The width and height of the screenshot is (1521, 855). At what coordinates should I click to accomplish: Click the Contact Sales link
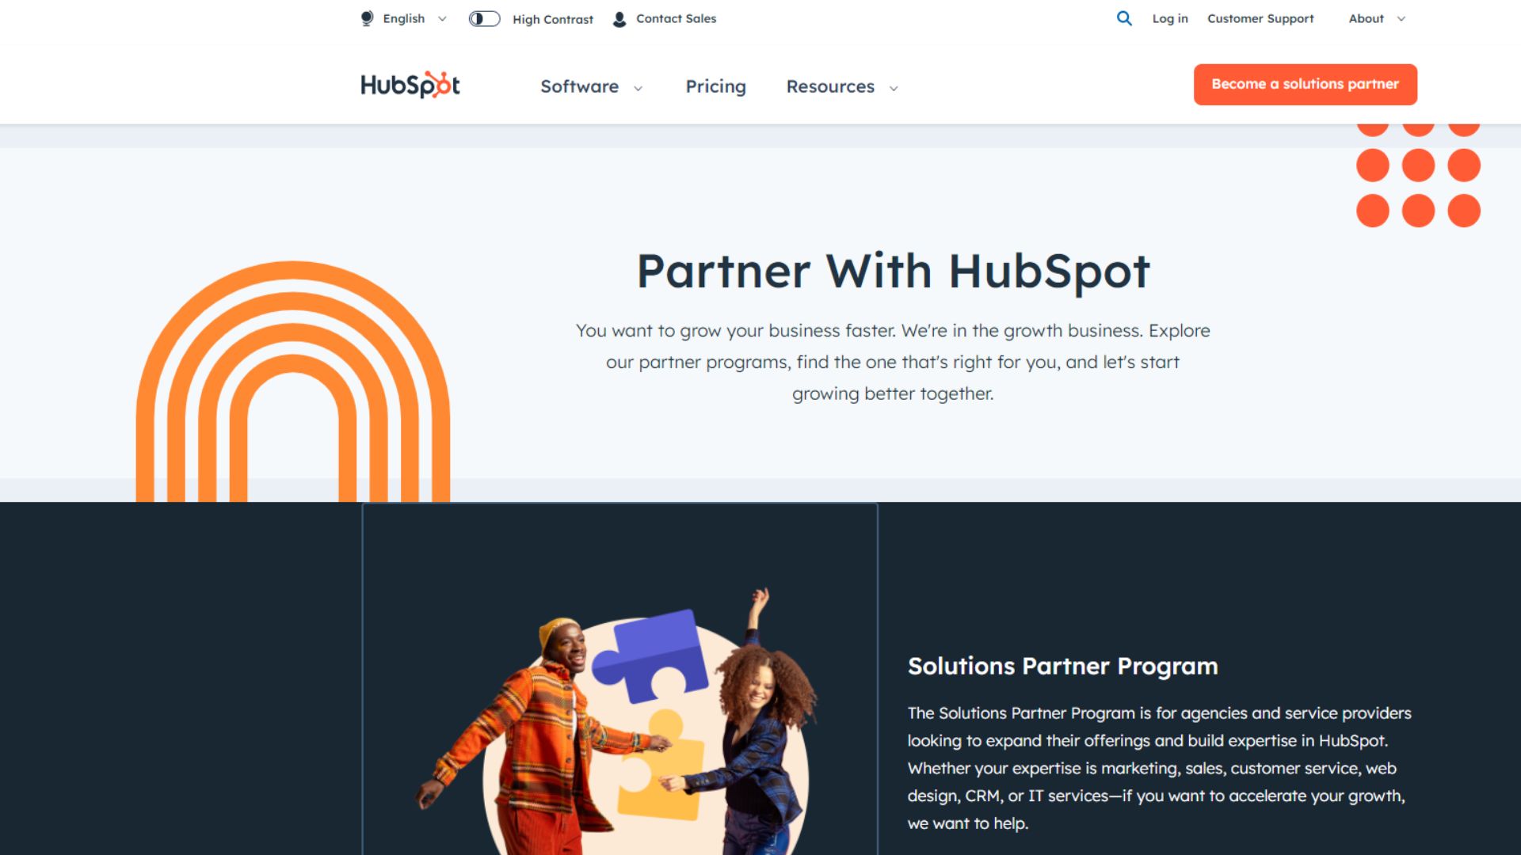(x=676, y=18)
